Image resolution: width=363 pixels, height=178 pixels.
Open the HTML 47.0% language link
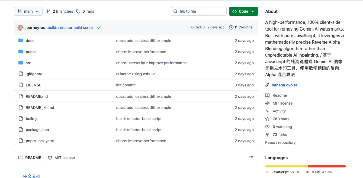point(319,172)
